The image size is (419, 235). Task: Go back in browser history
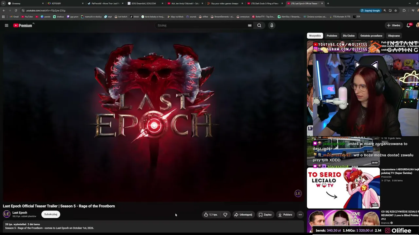point(4,10)
